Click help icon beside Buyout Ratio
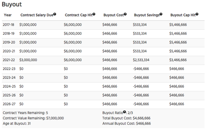 click(x=124, y=112)
